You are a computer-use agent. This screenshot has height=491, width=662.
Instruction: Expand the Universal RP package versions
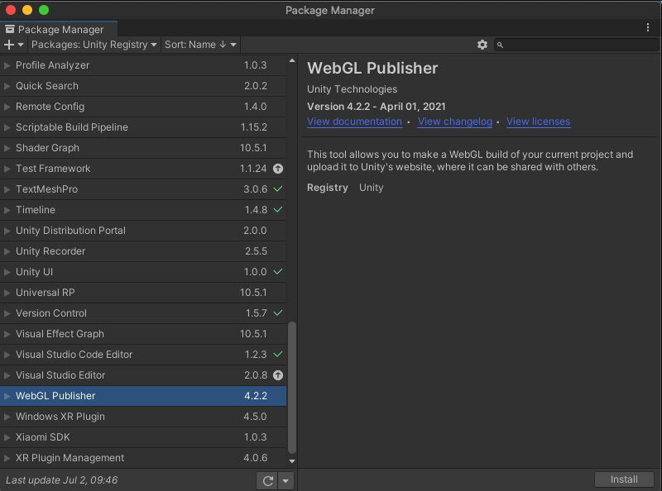click(x=8, y=293)
